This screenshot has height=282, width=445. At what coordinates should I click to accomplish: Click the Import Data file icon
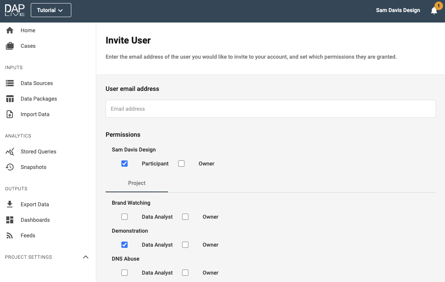click(10, 114)
